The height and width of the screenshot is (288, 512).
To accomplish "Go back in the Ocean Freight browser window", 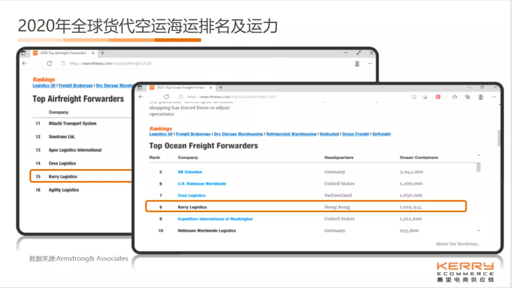I will [x=141, y=97].
